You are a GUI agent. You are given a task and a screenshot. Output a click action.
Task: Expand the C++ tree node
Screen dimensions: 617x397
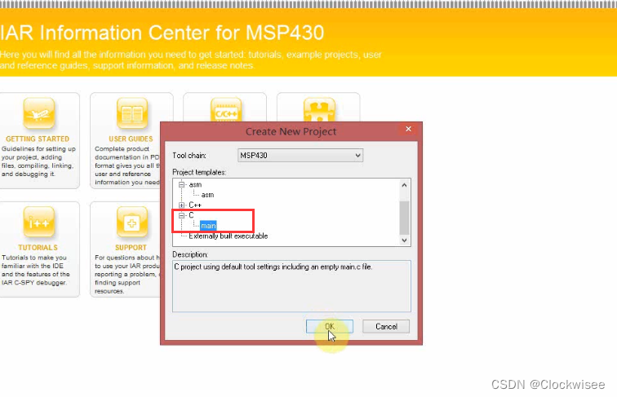[181, 205]
